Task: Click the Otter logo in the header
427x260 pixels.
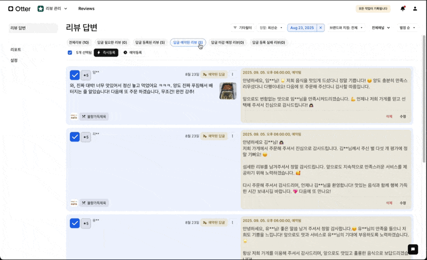Action: click(x=19, y=9)
